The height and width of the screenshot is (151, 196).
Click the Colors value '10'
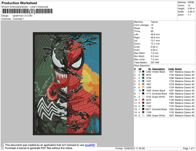tap(189, 6)
